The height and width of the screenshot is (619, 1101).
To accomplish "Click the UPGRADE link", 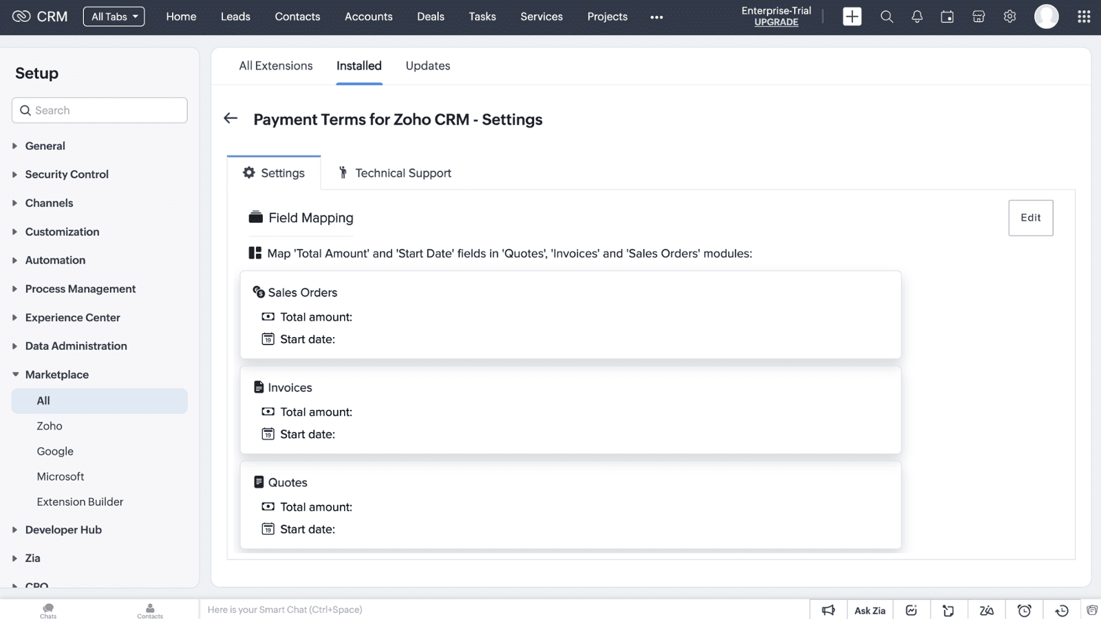I will (x=776, y=22).
